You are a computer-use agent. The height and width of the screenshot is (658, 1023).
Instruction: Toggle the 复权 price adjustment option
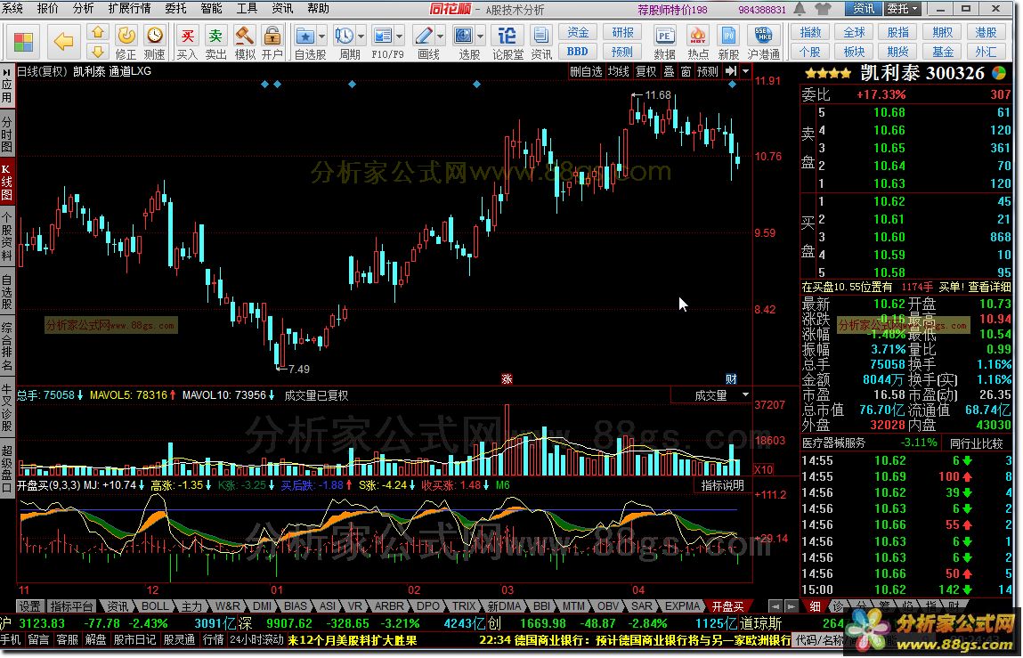pos(645,71)
